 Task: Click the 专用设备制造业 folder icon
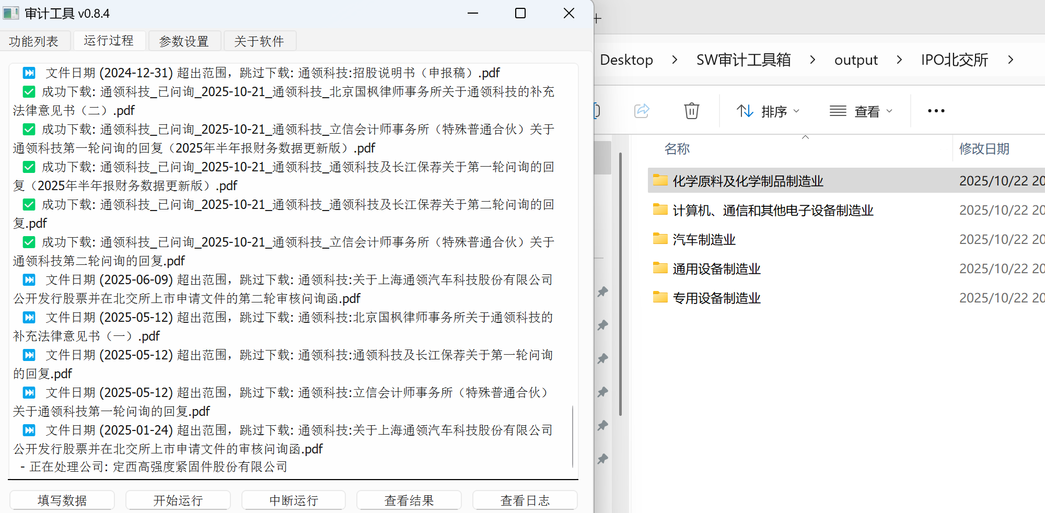pos(660,298)
